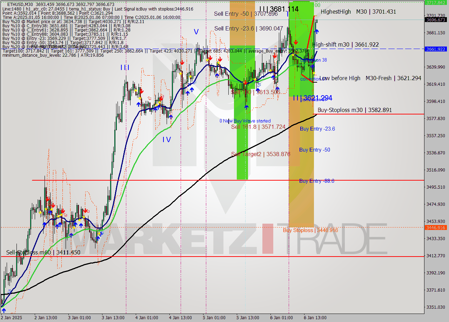449x322 pixels.
Task: Click the blue 3661.922 price tag on axis
Action: point(435,49)
